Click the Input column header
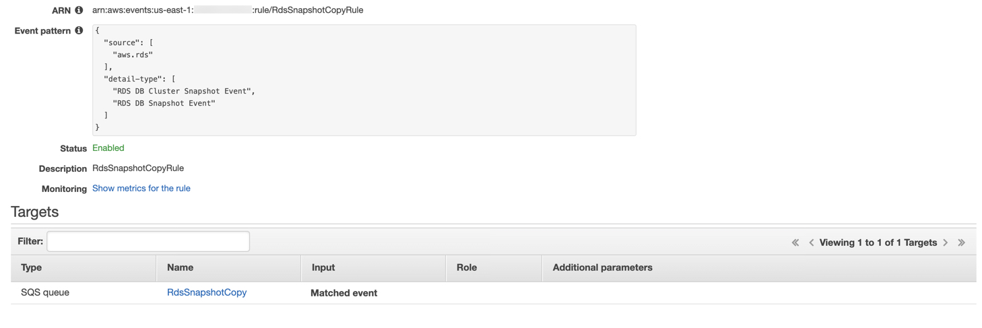 tap(323, 267)
